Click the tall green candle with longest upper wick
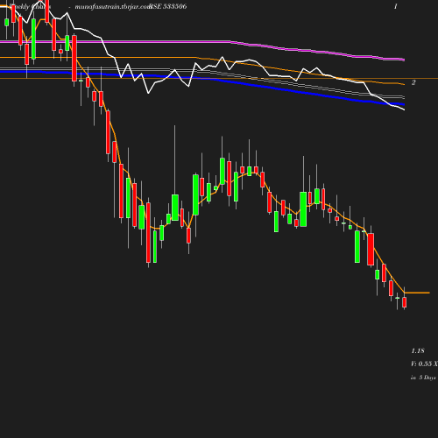The image size is (438, 438). point(175,208)
